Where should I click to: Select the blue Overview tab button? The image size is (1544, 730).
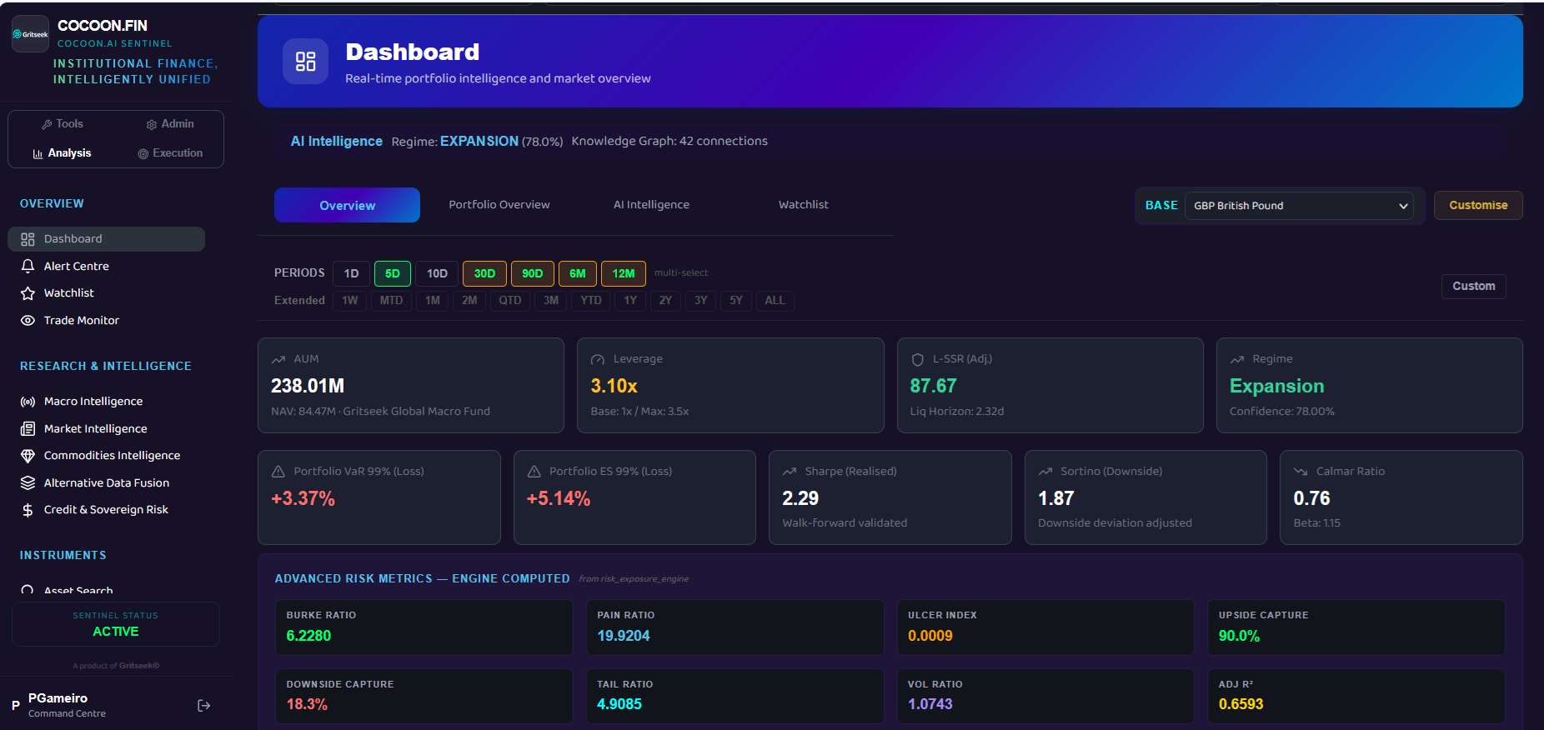coord(347,205)
